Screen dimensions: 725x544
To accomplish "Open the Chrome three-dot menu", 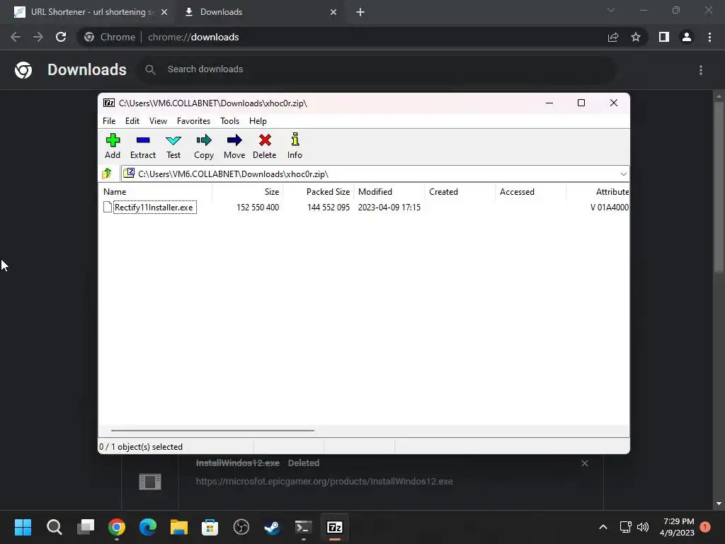I will tap(709, 37).
